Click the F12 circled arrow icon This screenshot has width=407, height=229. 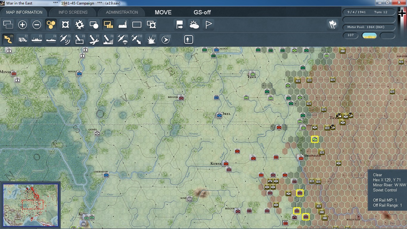[x=165, y=39]
